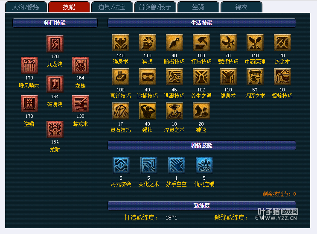This screenshot has width=317, height=234.
Task: Select the 呼风唤雨 skill icon
Action: [x=29, y=65]
